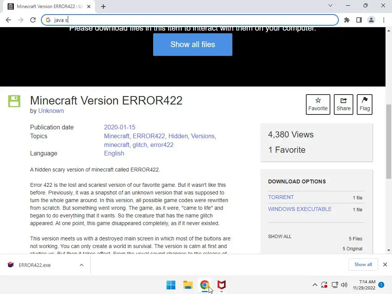Open the Unknown author link
Viewport: 392px width, 294px height.
(x=51, y=111)
